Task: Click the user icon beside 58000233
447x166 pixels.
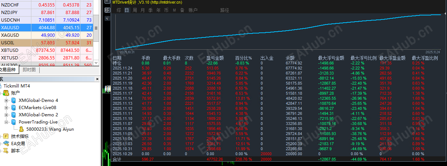Action: click(22, 129)
